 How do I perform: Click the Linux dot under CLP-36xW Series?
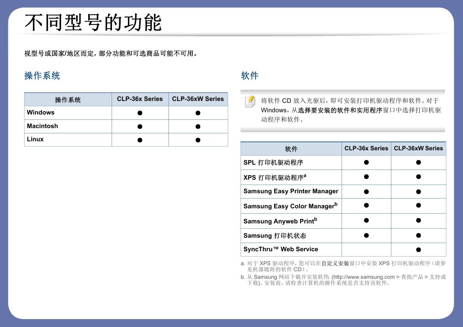click(x=198, y=140)
